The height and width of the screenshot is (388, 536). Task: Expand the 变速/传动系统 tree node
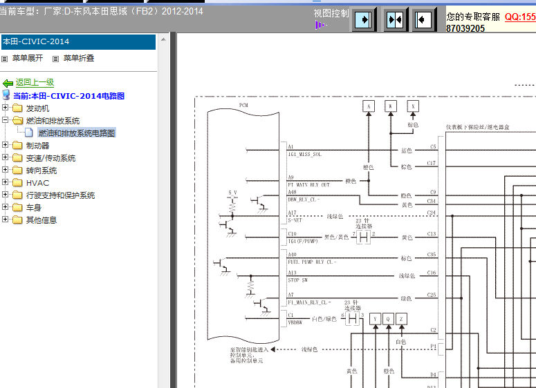5,157
